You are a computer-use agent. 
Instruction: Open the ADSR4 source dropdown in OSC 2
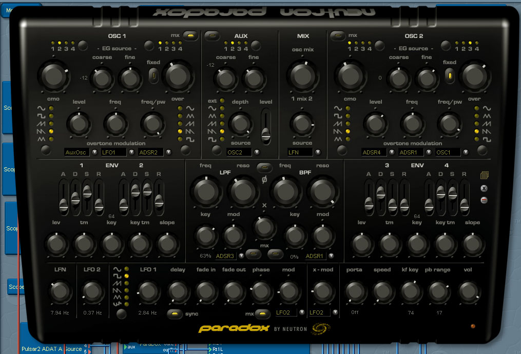pyautogui.click(x=392, y=152)
